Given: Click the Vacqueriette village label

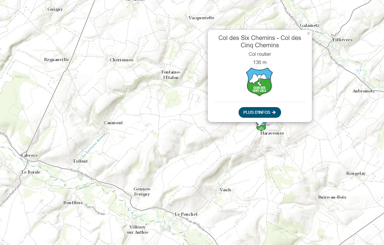Looking at the screenshot, I should pos(201,18).
